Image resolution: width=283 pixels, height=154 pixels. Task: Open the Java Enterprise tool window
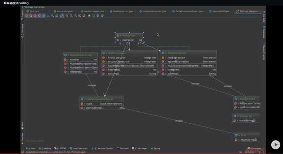pyautogui.click(x=78, y=149)
